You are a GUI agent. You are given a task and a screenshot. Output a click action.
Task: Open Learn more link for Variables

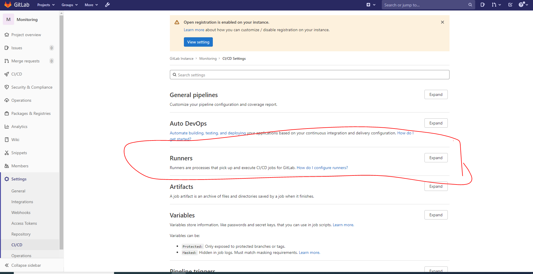[343, 225]
